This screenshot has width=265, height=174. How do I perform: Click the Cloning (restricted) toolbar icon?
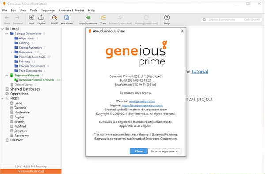coord(146,18)
